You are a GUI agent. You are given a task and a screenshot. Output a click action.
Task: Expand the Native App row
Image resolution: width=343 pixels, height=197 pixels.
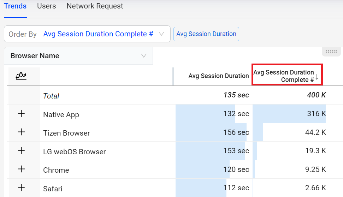(x=22, y=114)
